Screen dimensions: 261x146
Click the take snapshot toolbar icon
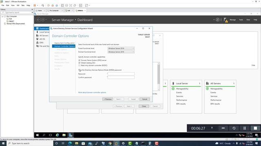coord(49,5)
